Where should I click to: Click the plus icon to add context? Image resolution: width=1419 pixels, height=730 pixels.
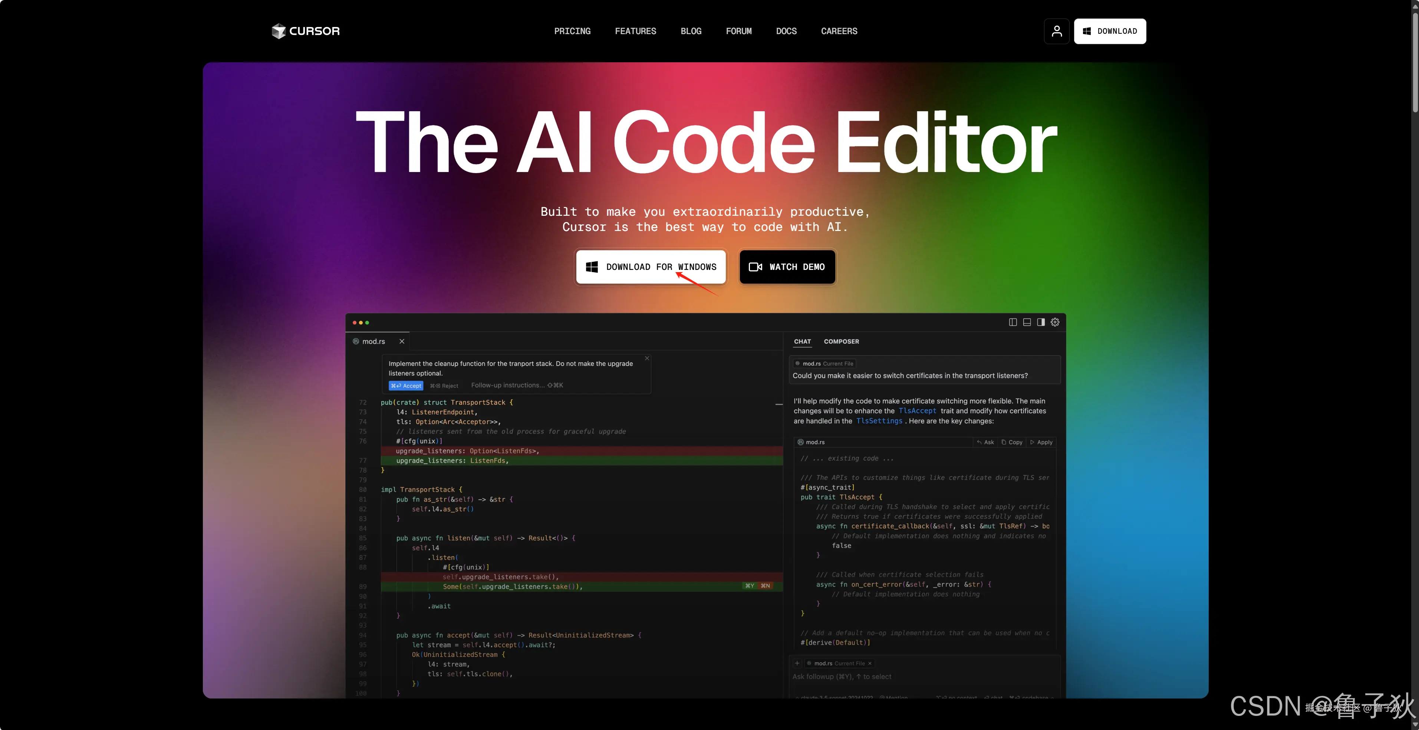click(x=797, y=663)
